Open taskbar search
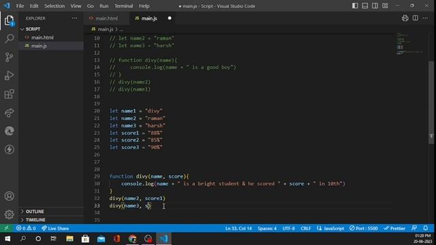436x245 pixels. tap(23, 239)
